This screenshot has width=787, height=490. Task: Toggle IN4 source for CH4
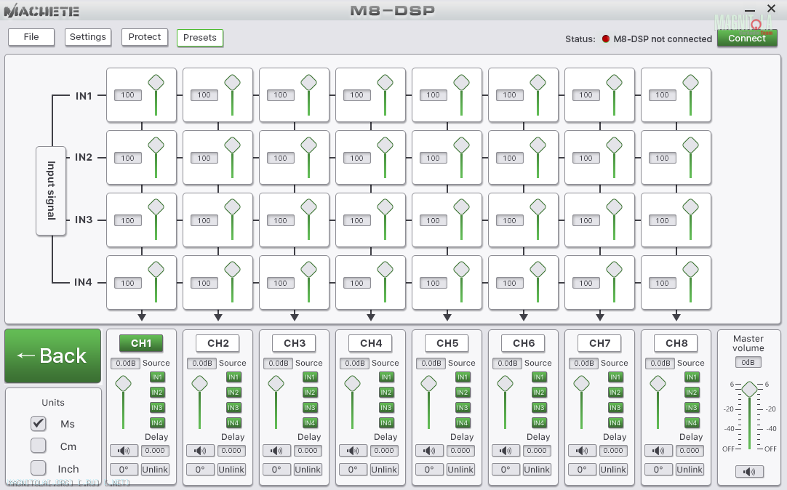[386, 423]
